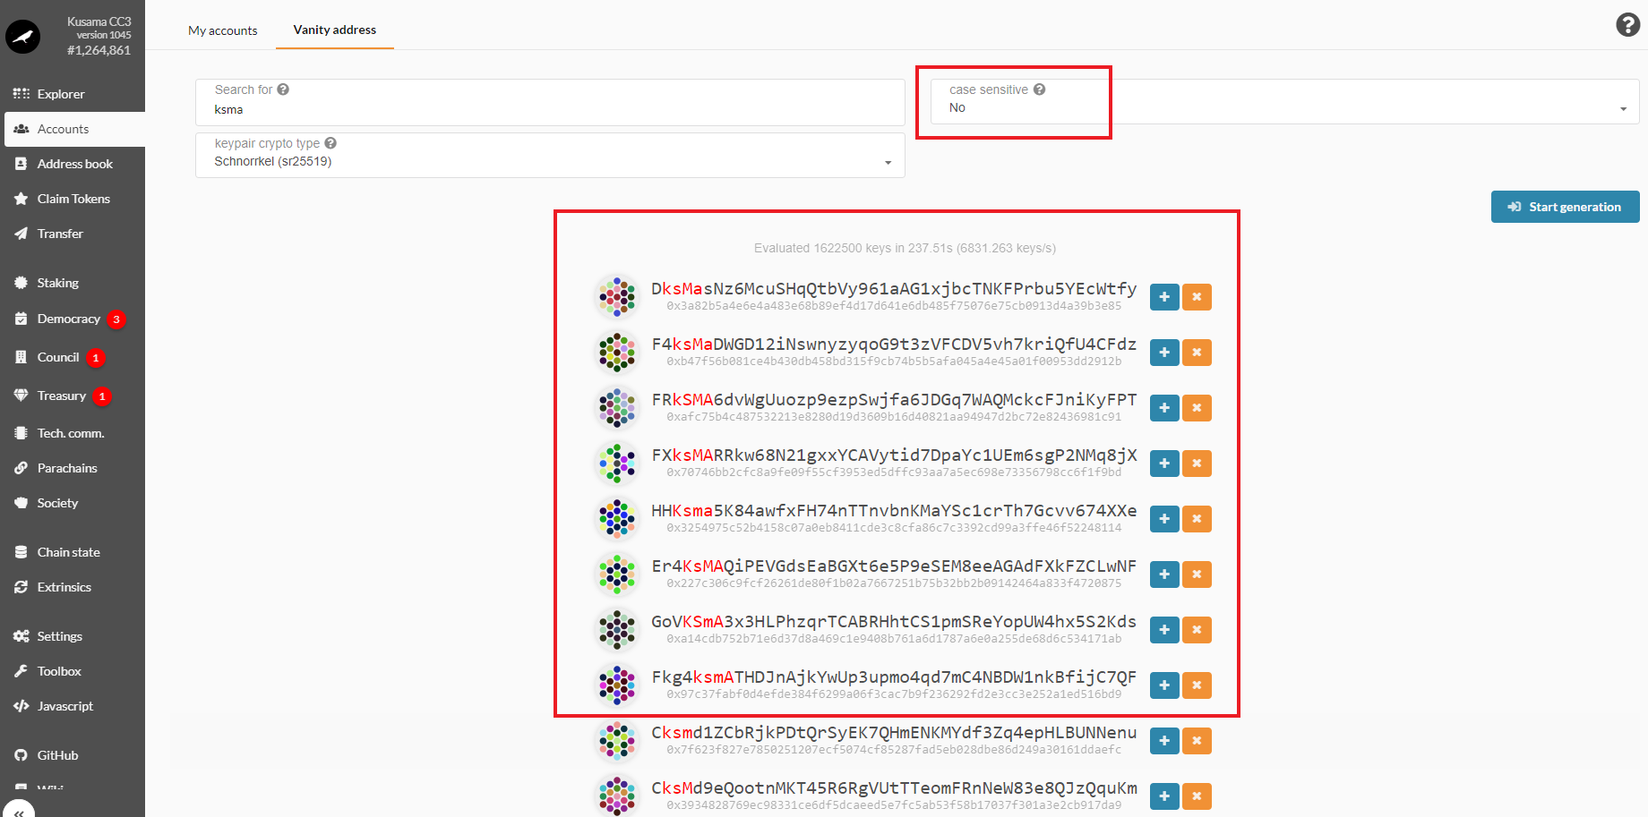The height and width of the screenshot is (817, 1648).
Task: Click the Kusama logo icon
Action: pos(22,37)
